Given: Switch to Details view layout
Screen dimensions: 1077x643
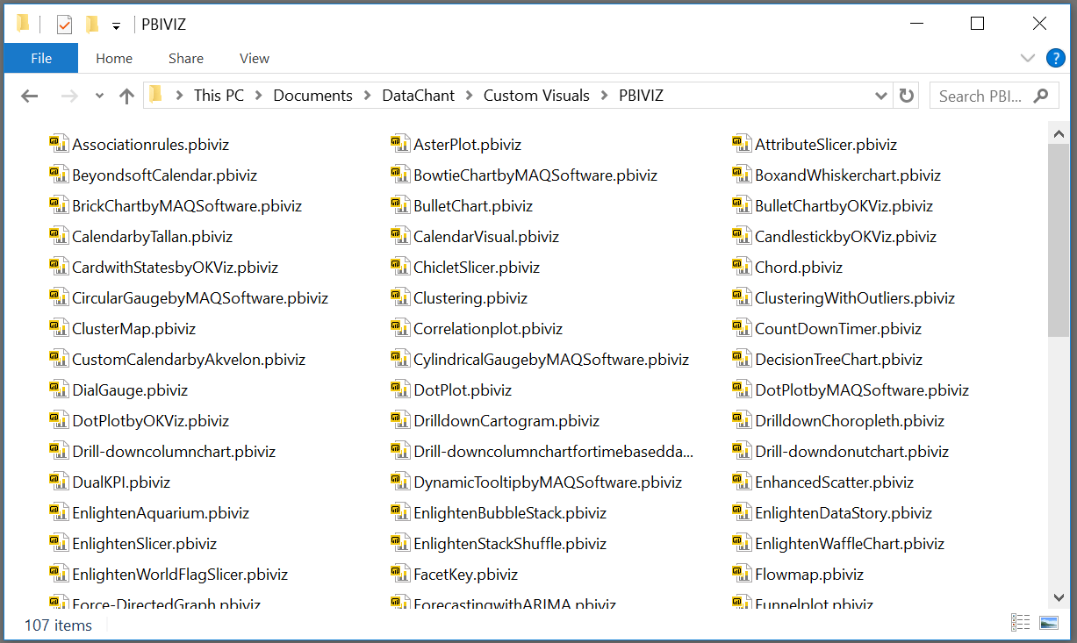Looking at the screenshot, I should (x=1020, y=623).
